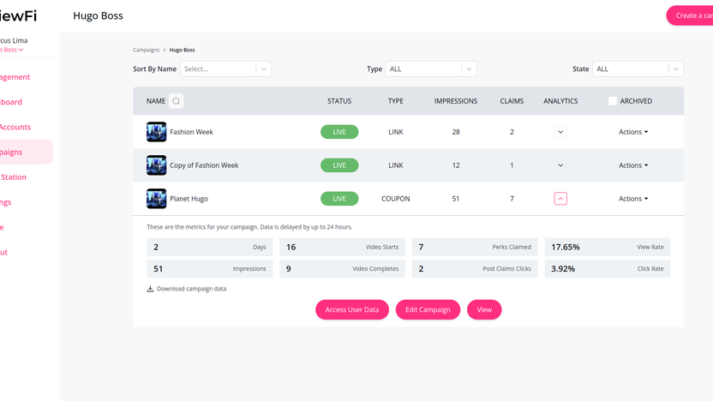Click the IMPRESSIONS column header
This screenshot has width=713, height=401.
456,101
